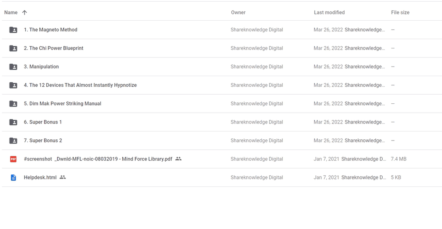Click the shared people icon next to Helpdesk.html
This screenshot has width=442, height=229.
tap(63, 177)
